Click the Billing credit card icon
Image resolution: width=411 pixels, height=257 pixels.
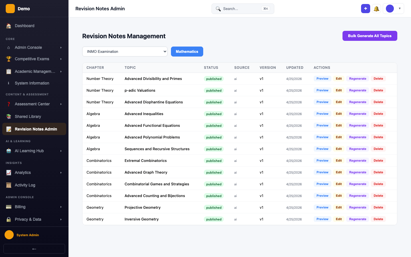coord(9,207)
